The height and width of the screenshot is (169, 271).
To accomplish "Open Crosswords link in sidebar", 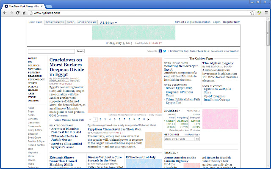I will [x=35, y=126].
